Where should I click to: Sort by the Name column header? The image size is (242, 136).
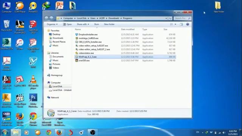point(78,29)
